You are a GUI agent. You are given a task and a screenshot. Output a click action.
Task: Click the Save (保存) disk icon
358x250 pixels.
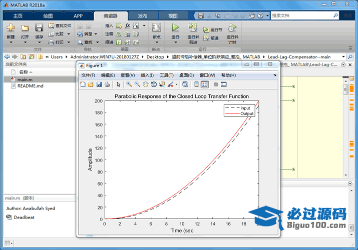[x=39, y=27]
